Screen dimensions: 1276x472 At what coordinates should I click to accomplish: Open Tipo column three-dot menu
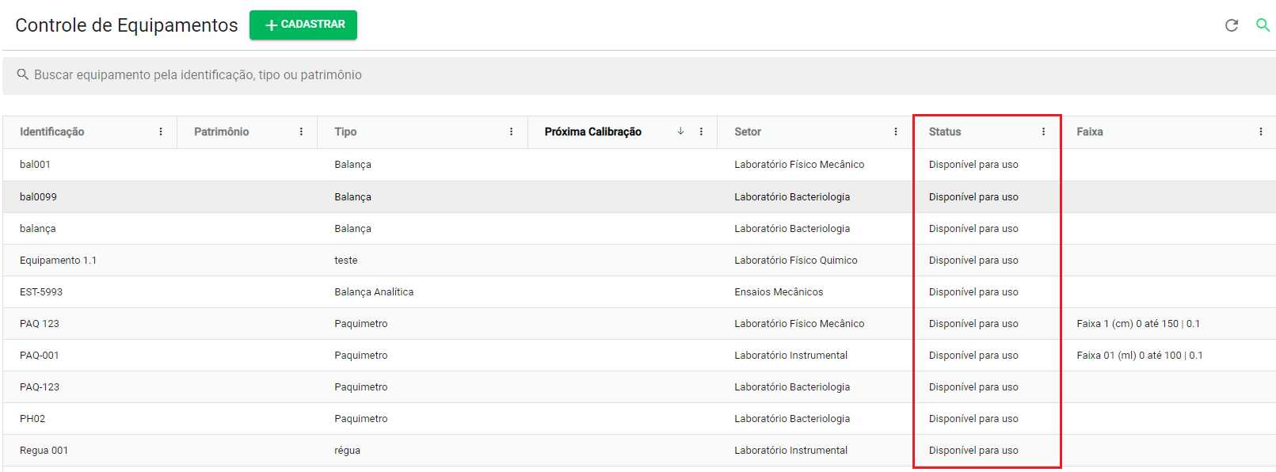click(x=511, y=131)
